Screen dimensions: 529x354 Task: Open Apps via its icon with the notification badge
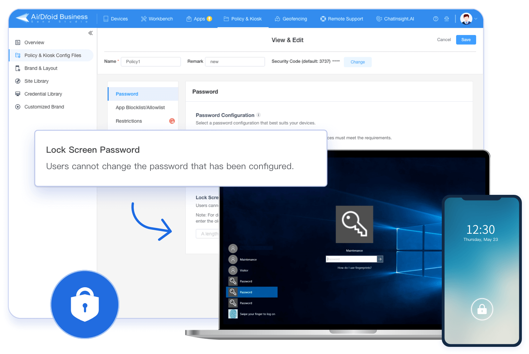[x=189, y=19]
